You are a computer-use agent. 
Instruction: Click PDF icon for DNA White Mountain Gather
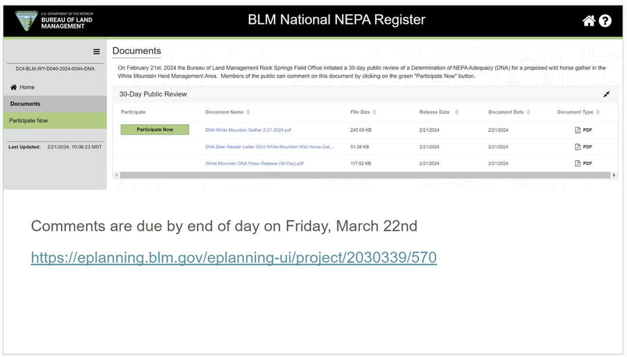[x=578, y=130]
